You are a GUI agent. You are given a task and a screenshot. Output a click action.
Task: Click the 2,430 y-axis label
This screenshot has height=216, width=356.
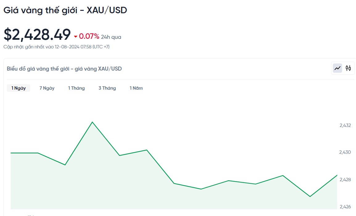click(x=345, y=152)
